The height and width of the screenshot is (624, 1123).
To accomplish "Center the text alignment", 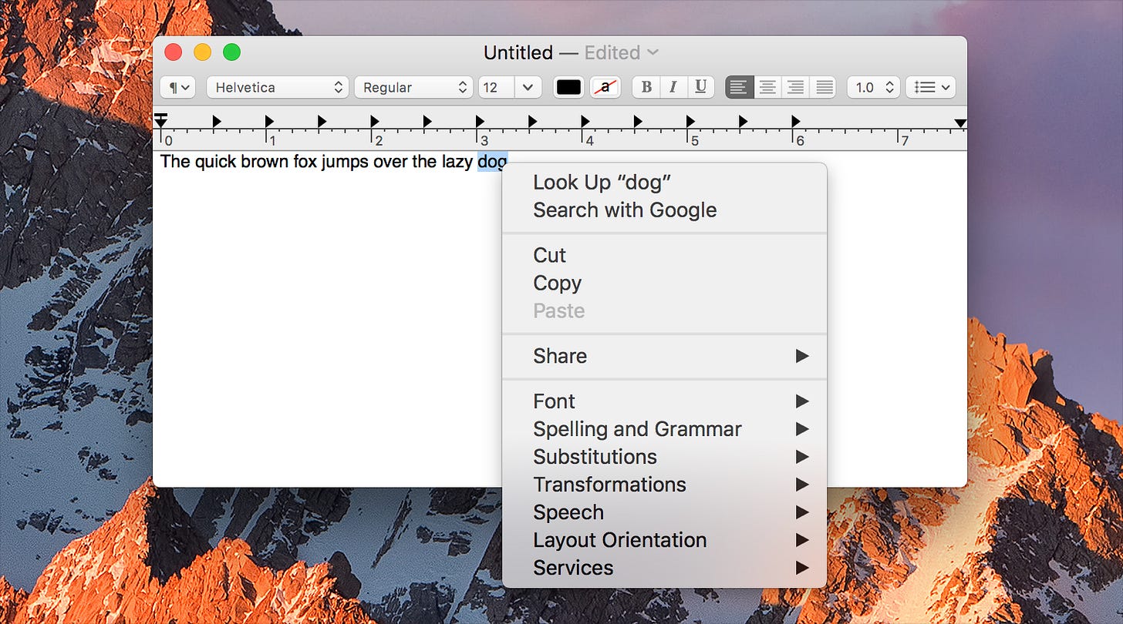I will tap(767, 87).
